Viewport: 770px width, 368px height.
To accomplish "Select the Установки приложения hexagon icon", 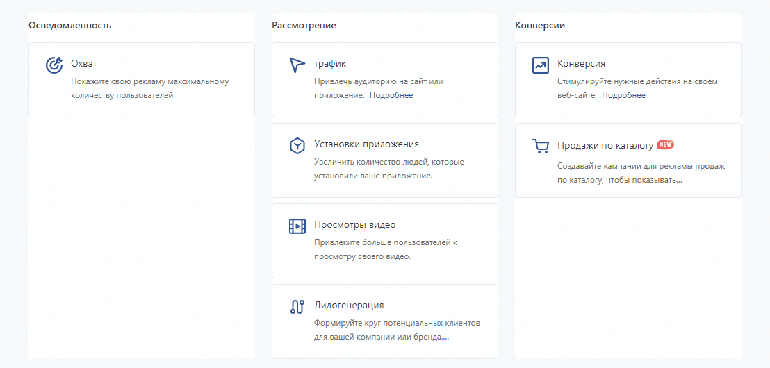I will coord(297,146).
